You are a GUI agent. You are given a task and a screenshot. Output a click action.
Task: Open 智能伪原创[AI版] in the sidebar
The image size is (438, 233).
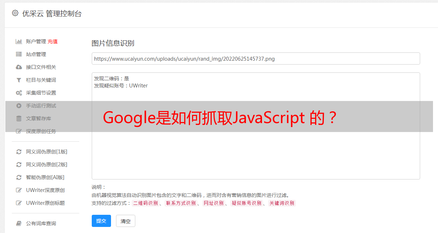pos(45,177)
